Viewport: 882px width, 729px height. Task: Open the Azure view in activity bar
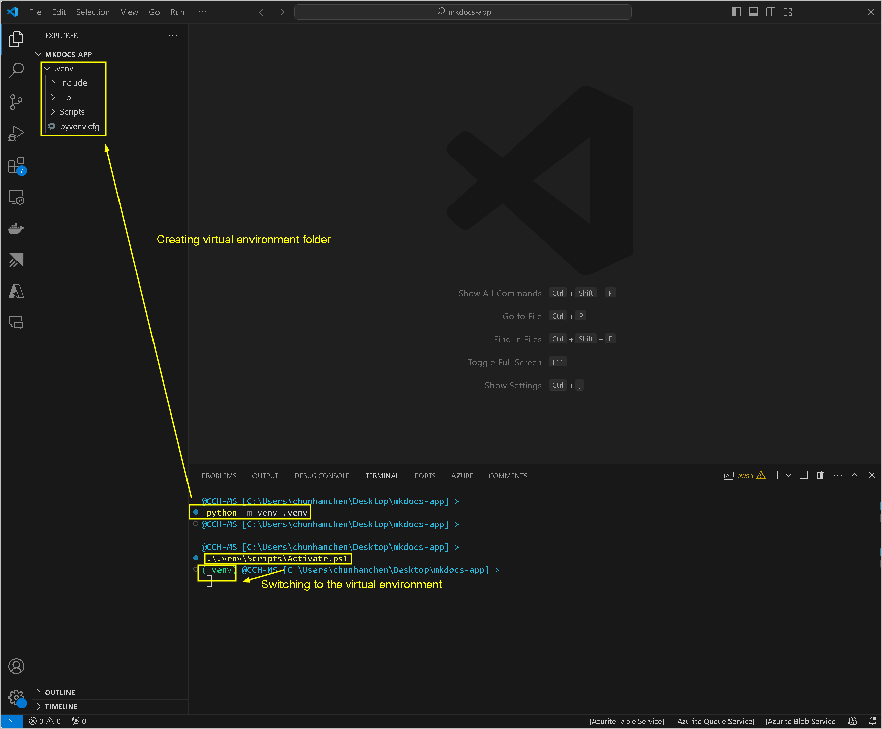16,292
